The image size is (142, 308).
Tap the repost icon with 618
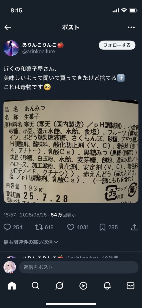coord(38,227)
